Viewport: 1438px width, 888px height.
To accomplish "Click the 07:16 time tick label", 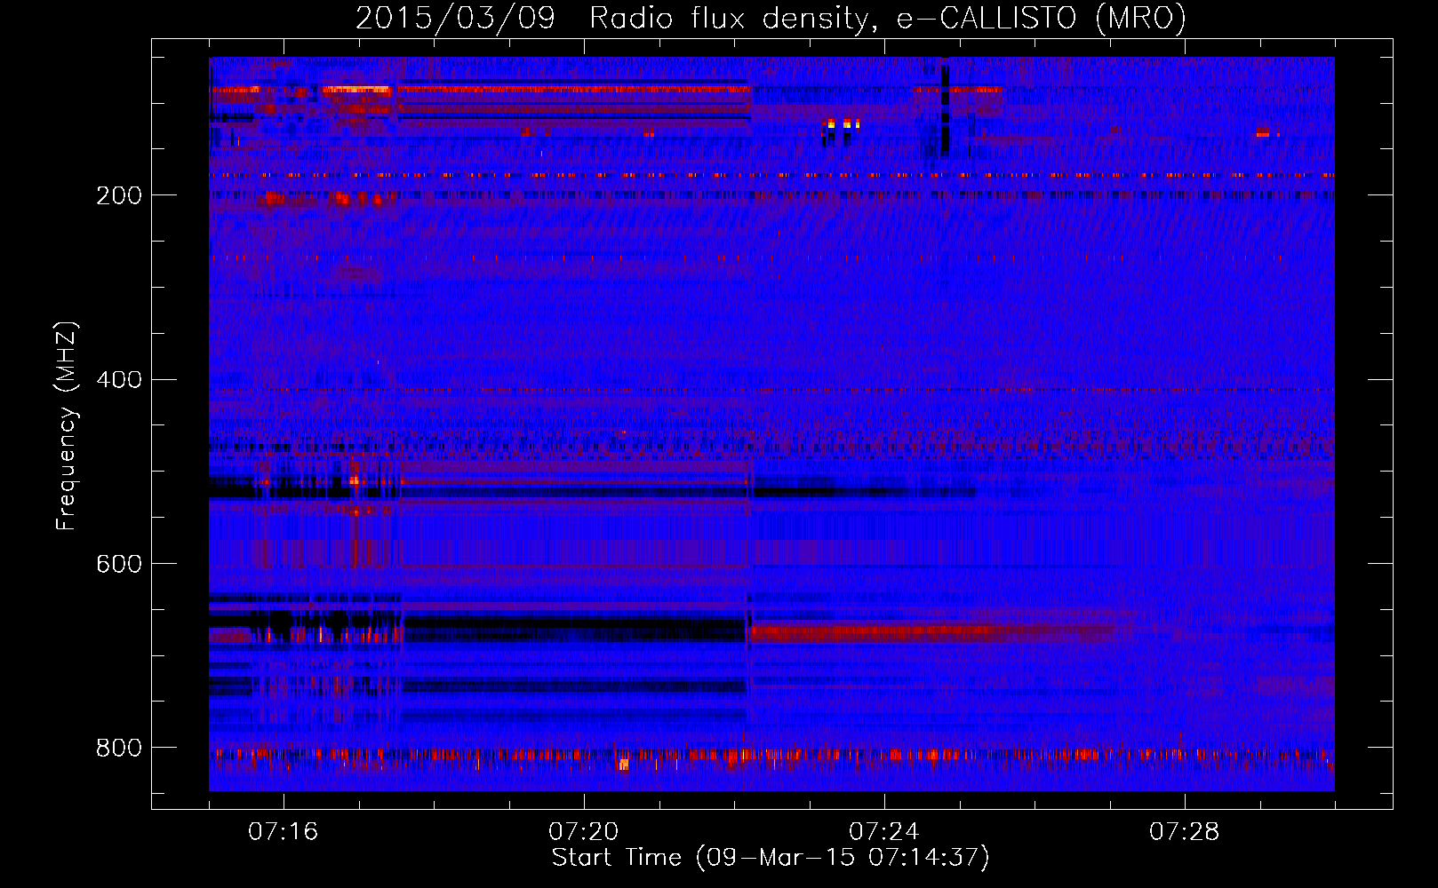I will point(283,832).
